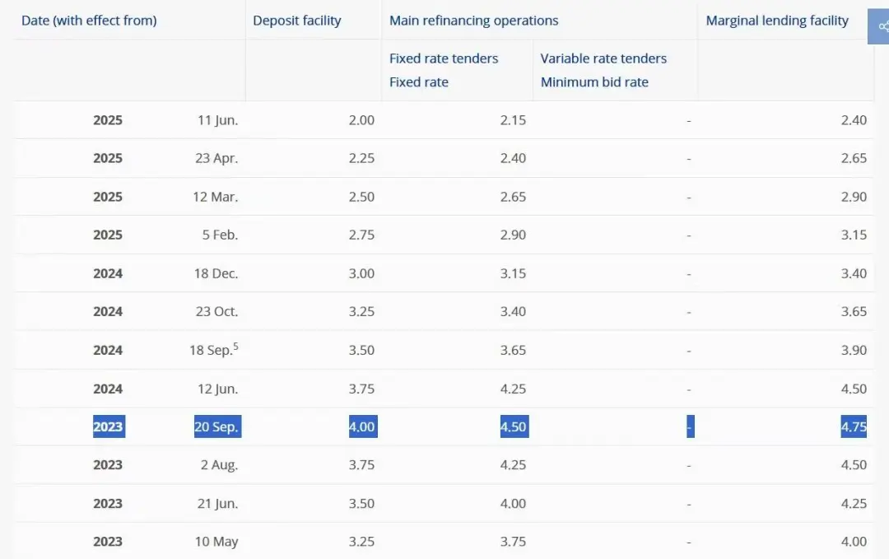Select the 3.25 deposit rate for 23 Oct.
This screenshot has width=889, height=559.
361,311
